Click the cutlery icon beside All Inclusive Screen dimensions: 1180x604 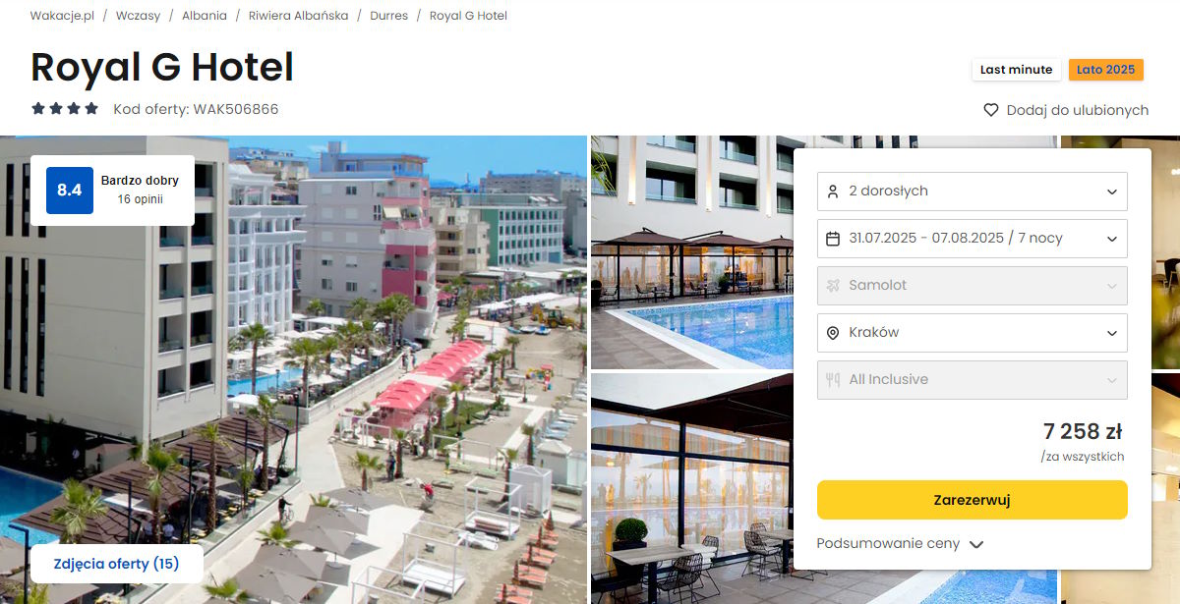pyautogui.click(x=833, y=380)
